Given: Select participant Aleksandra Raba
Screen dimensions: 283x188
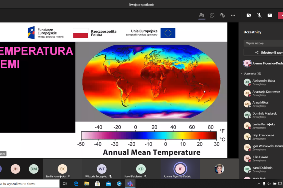Looking at the screenshot, I should [263, 82].
